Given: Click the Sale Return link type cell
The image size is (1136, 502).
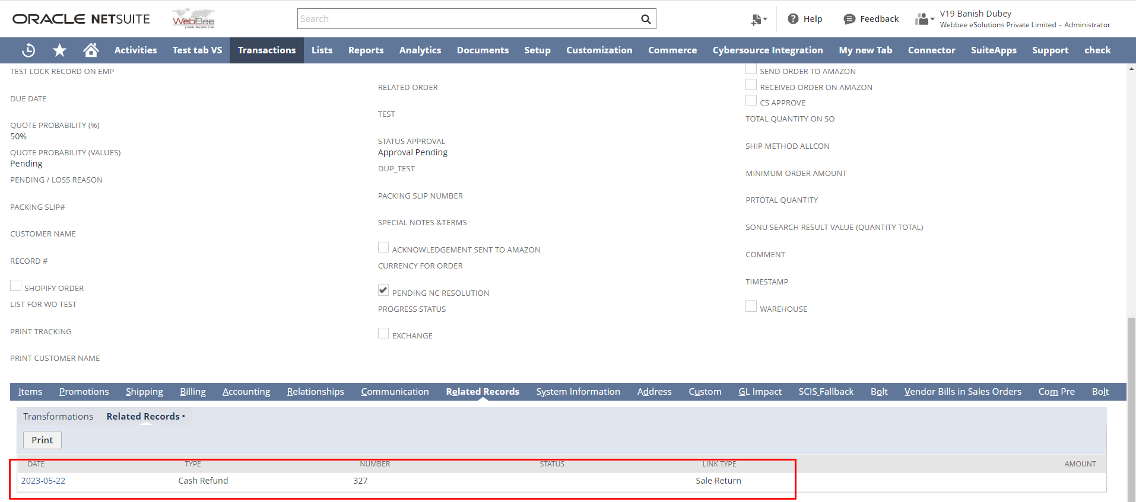Looking at the screenshot, I should pyautogui.click(x=718, y=481).
